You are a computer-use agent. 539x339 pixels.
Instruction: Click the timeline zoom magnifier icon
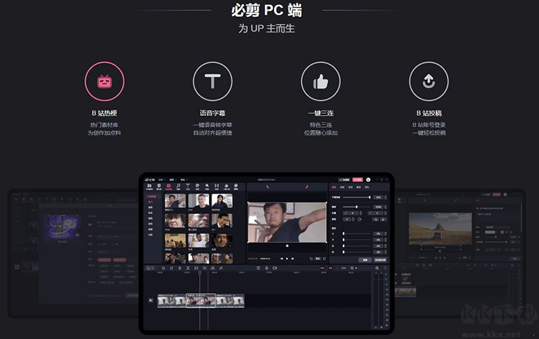click(x=377, y=268)
